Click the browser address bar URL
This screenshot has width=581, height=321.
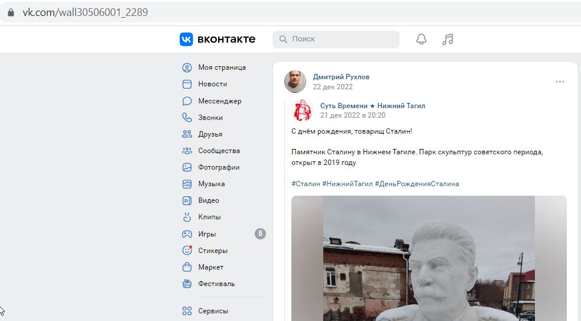pyautogui.click(x=85, y=12)
